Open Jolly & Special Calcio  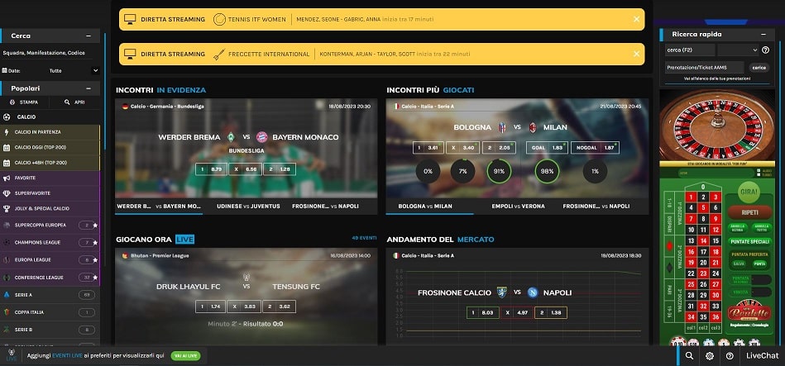click(50, 208)
